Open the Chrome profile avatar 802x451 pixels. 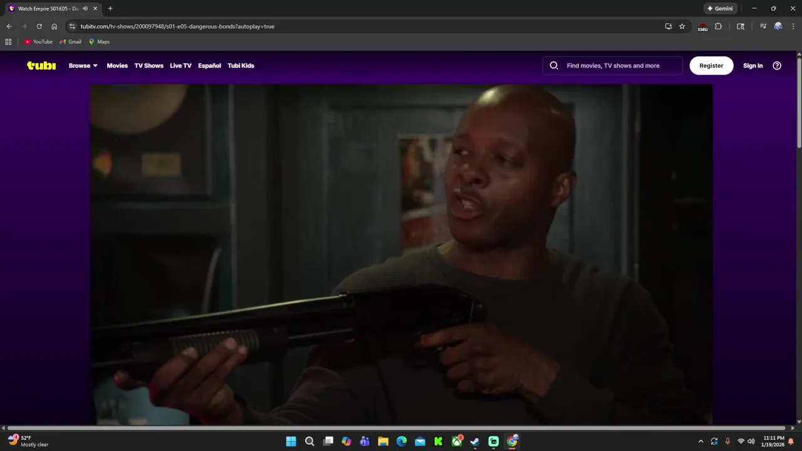[778, 26]
